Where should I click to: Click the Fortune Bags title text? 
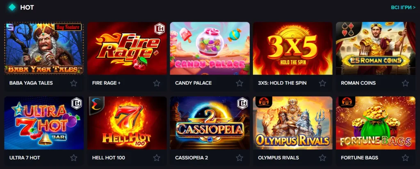click(x=359, y=158)
